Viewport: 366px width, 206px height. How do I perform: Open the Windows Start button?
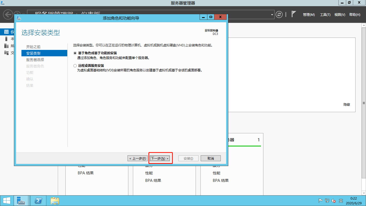pos(7,201)
